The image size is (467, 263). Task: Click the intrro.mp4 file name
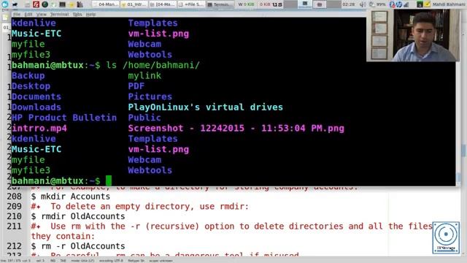point(39,129)
